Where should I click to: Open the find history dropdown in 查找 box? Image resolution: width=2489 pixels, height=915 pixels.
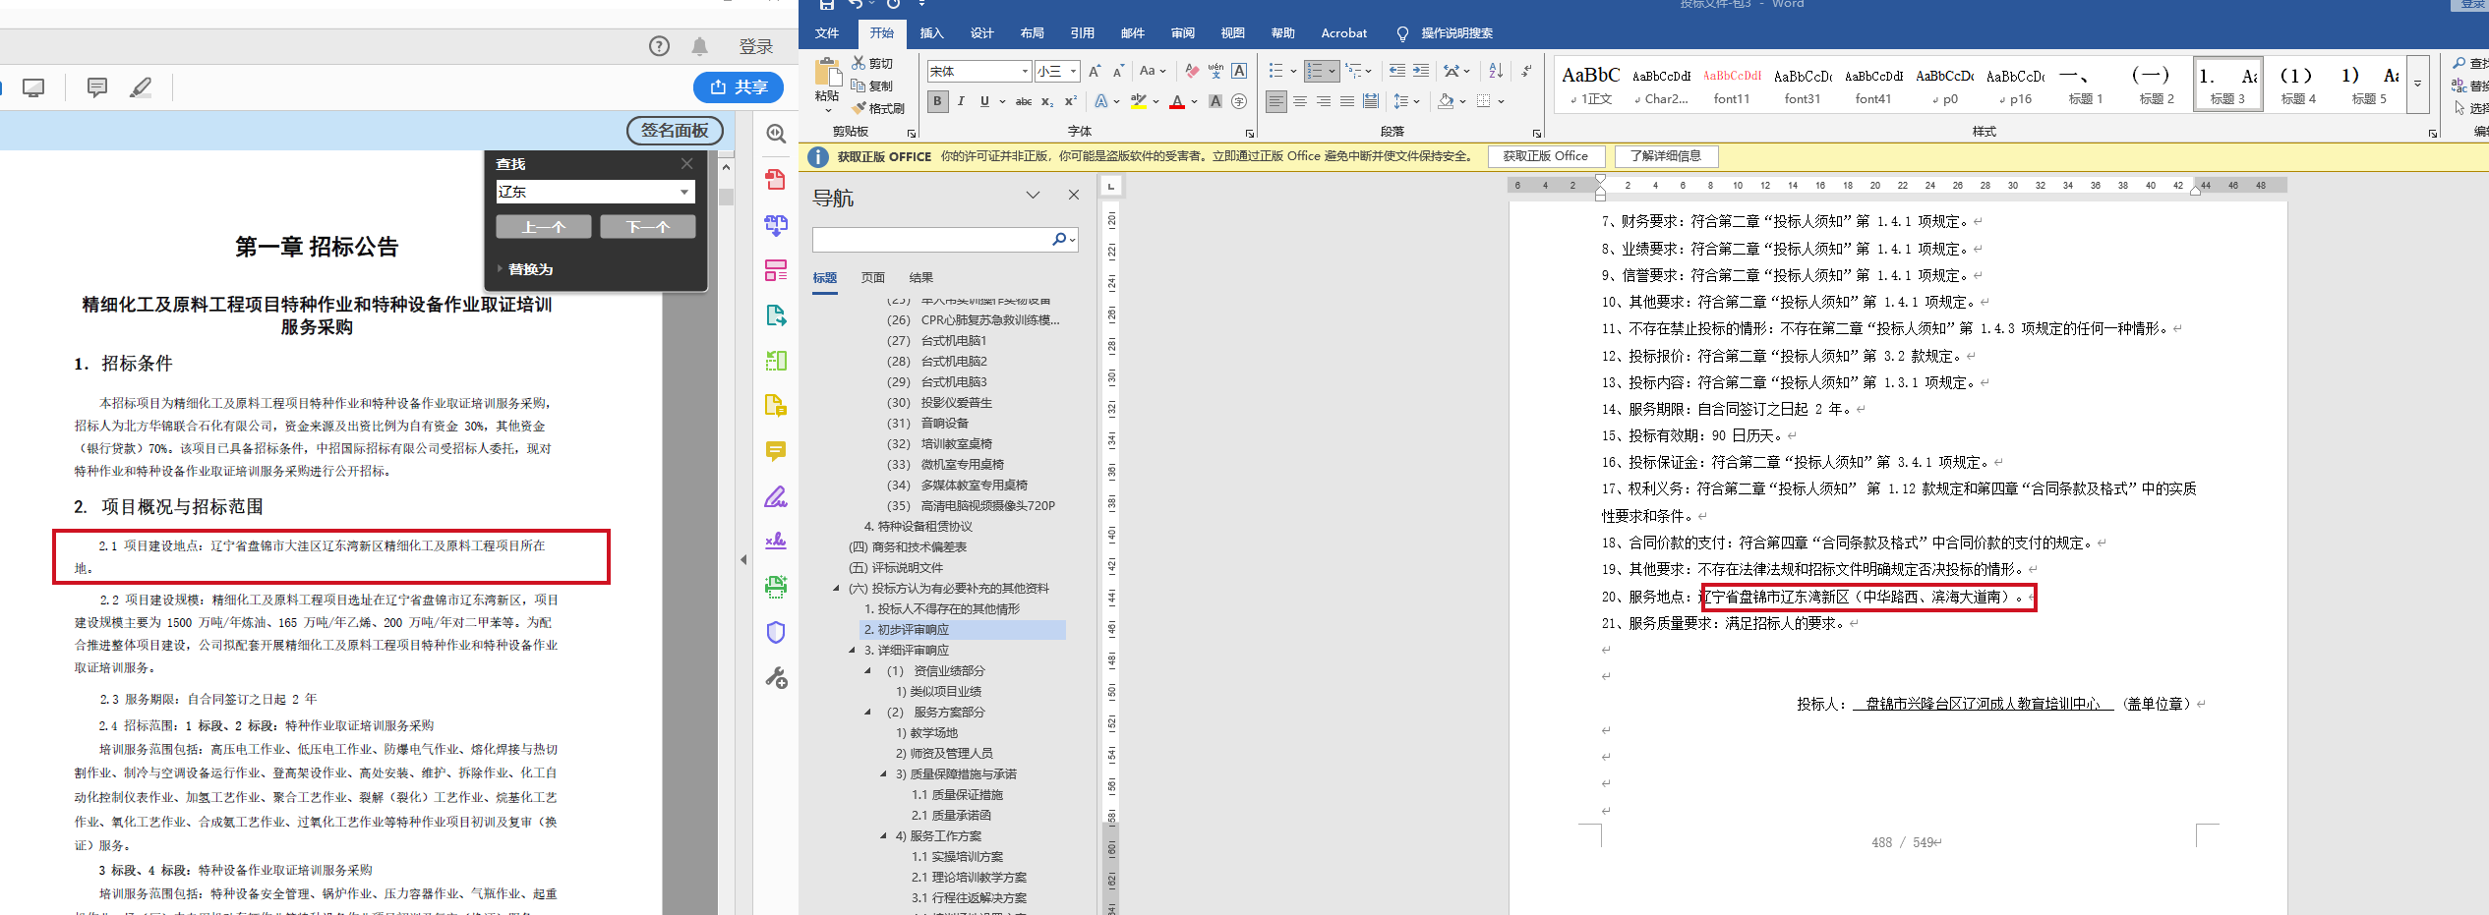(684, 192)
